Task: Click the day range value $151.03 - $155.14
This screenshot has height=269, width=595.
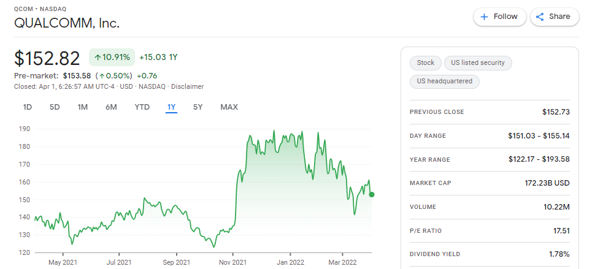Action: pos(539,135)
